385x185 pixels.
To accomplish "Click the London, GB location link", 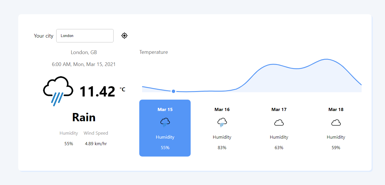I will (84, 52).
